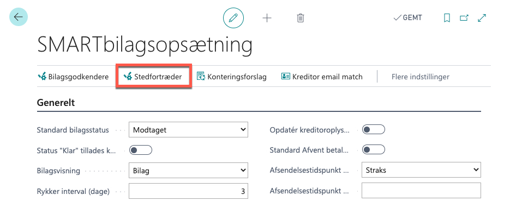Image resolution: width=528 pixels, height=201 pixels.
Task: Go back using the arrow icon
Action: [18, 17]
